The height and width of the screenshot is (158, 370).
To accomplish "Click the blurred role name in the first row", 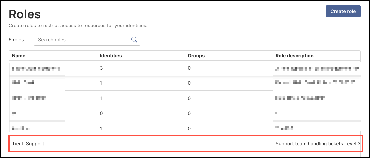I will pyautogui.click(x=36, y=69).
